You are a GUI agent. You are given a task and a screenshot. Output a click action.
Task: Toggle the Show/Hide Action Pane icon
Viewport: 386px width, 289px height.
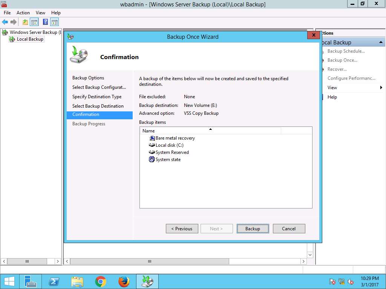pos(54,22)
